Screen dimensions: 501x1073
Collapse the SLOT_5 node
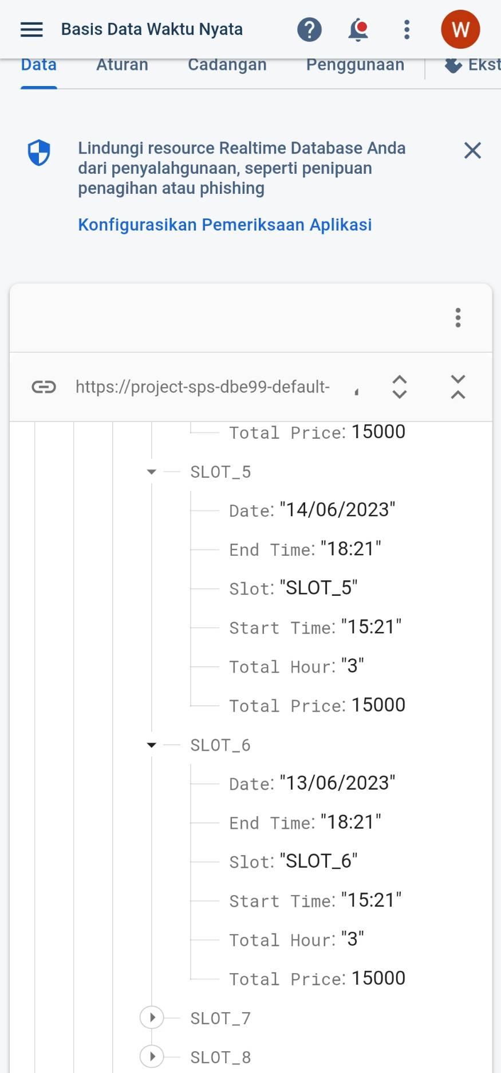pos(152,472)
